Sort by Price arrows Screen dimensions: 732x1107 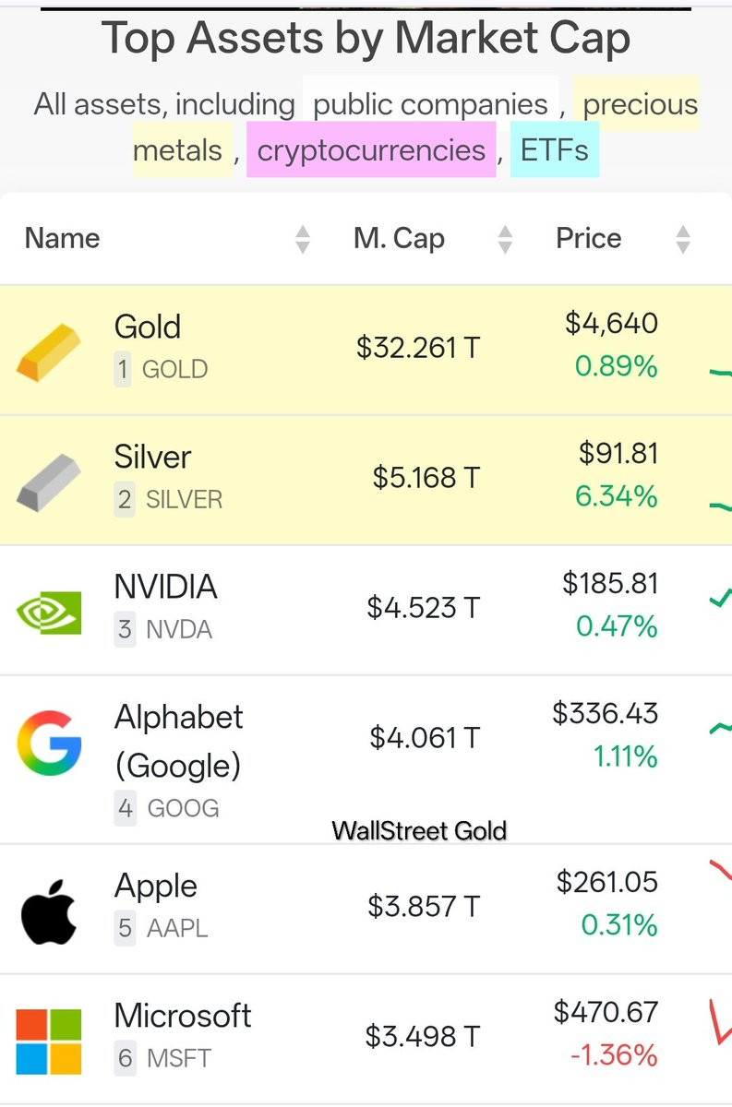[683, 240]
